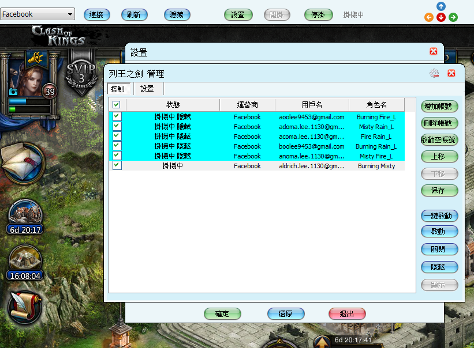The image size is (474, 348).
Task: Close the 設置 dialog behind
Action: pos(433,51)
